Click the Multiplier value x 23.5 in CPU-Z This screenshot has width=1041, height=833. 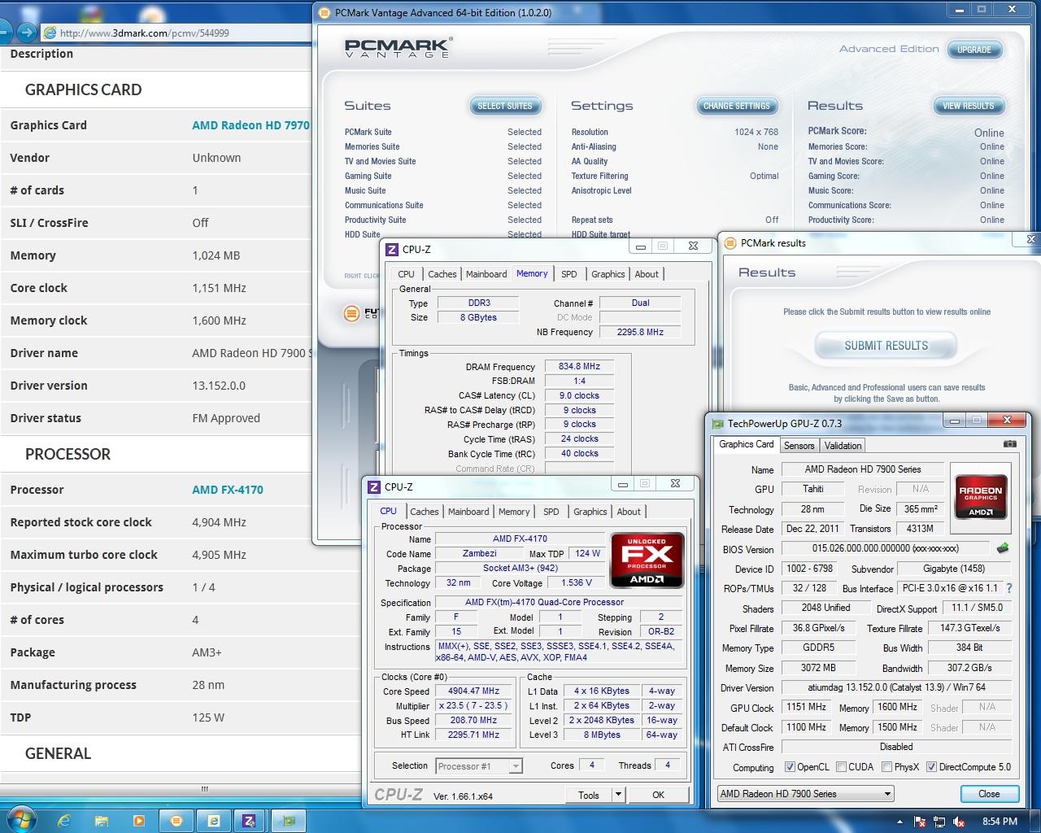coord(473,705)
